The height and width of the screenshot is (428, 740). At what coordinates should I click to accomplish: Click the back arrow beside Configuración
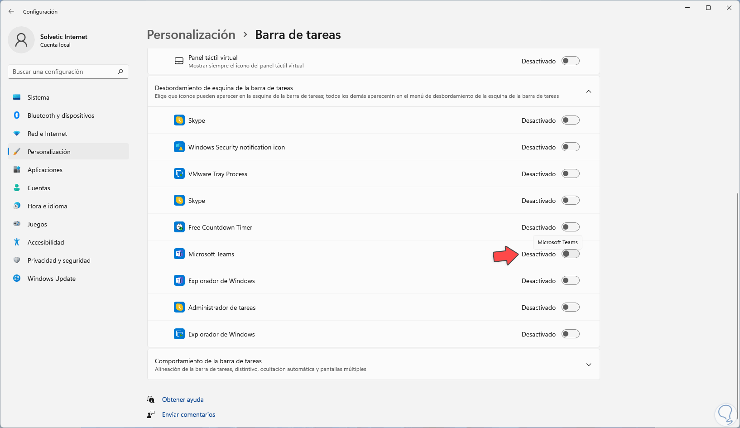click(x=11, y=12)
